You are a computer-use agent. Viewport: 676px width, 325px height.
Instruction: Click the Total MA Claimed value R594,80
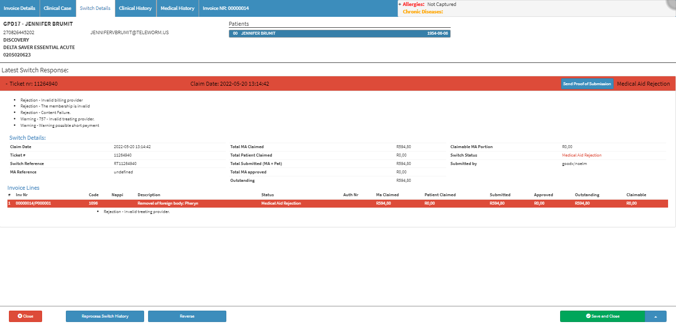pos(404,147)
